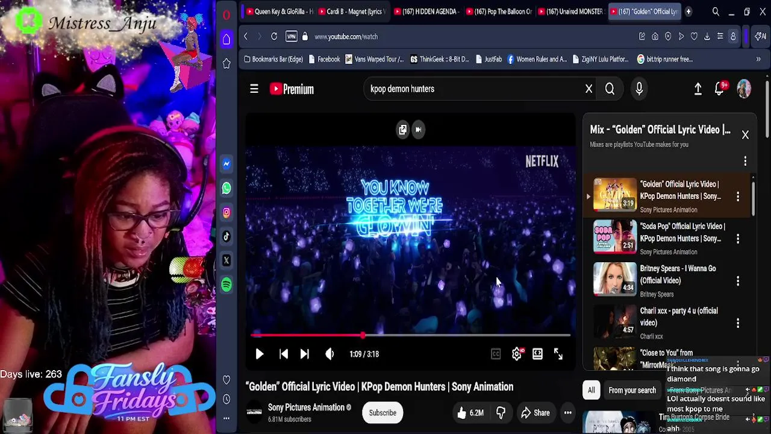The height and width of the screenshot is (434, 771).
Task: Switch to Pop The Balloon tab
Action: [500, 11]
